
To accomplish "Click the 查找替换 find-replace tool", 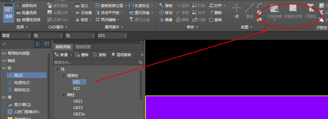I will click(x=58, y=6).
